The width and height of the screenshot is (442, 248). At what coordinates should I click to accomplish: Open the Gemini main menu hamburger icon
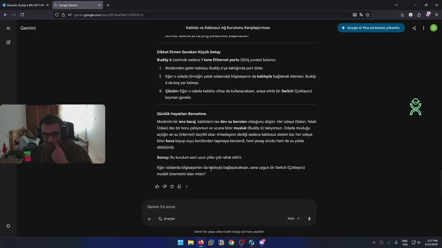point(8,28)
